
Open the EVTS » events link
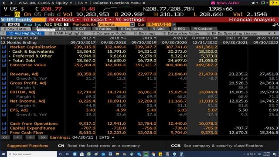pos(106,137)
